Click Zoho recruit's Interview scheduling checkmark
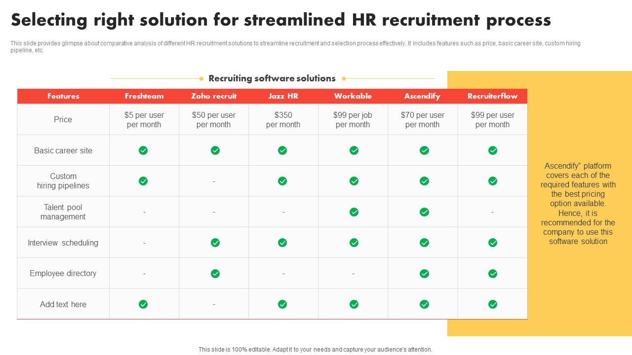Screen dimensions: 632x355 click(215, 243)
